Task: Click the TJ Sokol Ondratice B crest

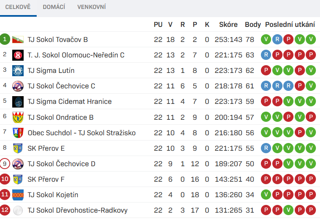Action: click(18, 117)
